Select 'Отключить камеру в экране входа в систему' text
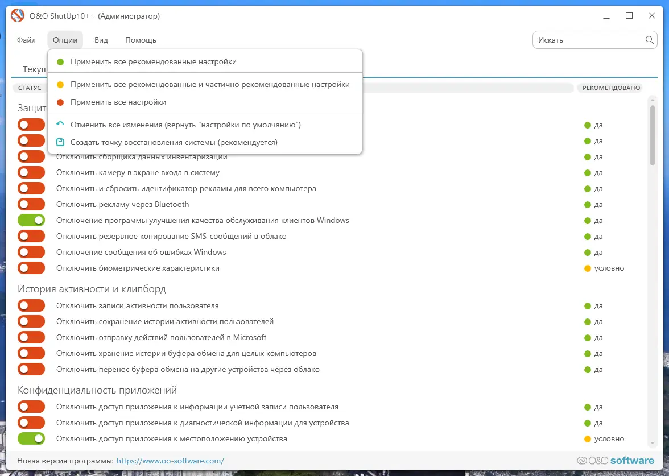 click(x=138, y=173)
